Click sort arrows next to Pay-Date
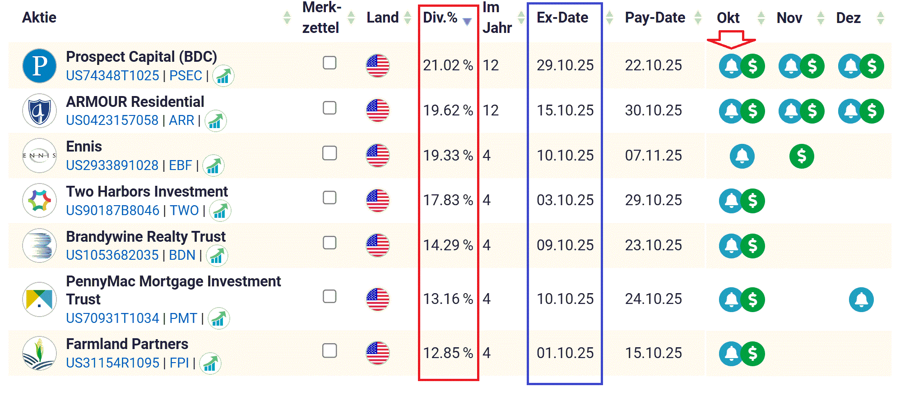The height and width of the screenshot is (405, 900). [698, 18]
